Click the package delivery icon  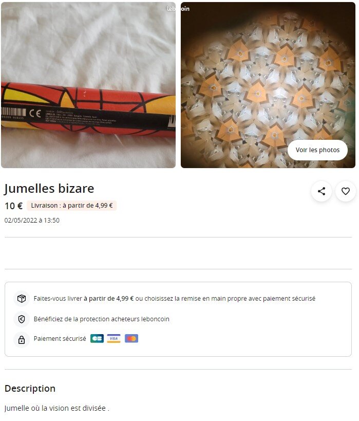click(x=22, y=298)
